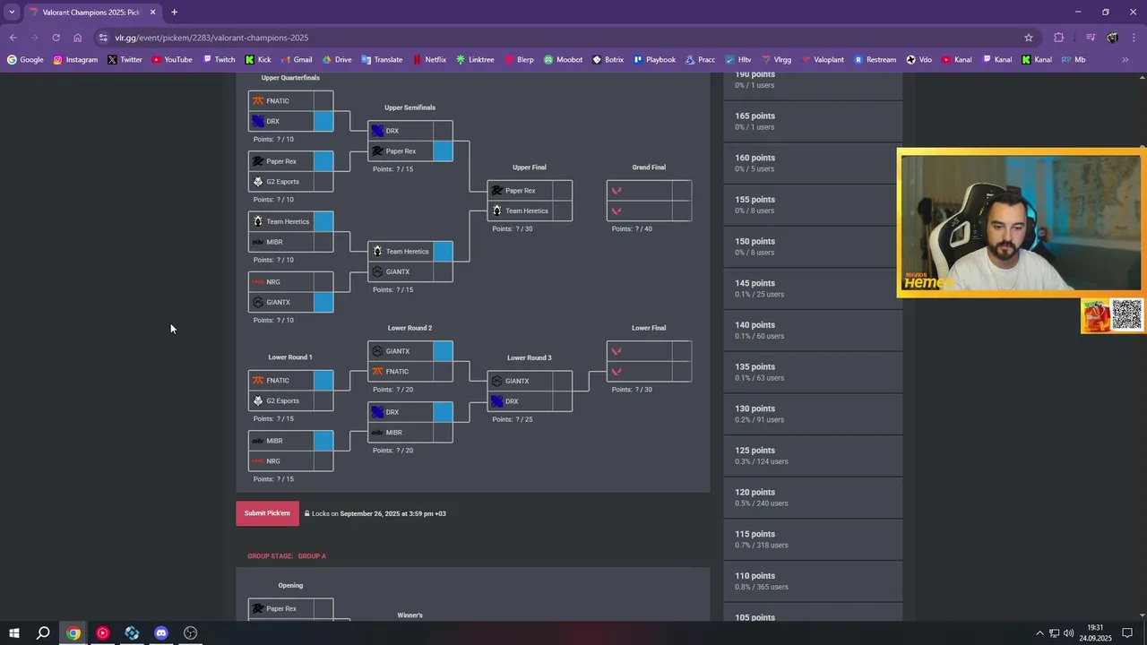
Task: Open the media control icon in toolbar
Action: tap(1091, 38)
